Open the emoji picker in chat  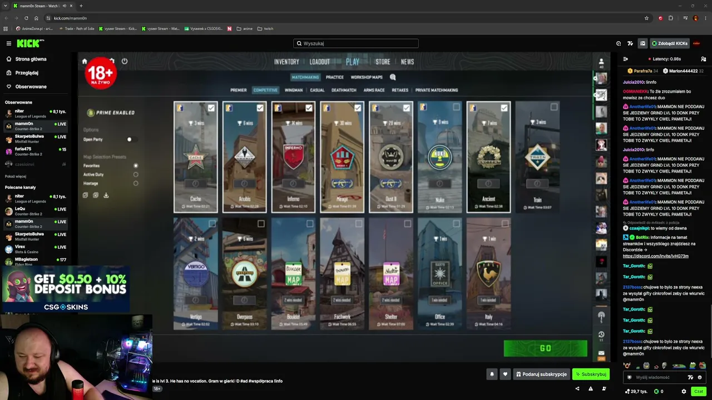click(700, 378)
